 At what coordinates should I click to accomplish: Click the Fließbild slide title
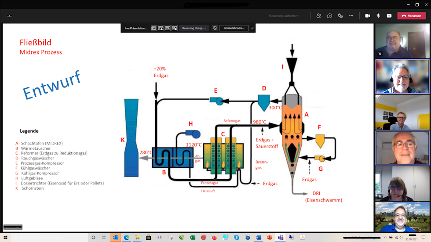(x=36, y=43)
